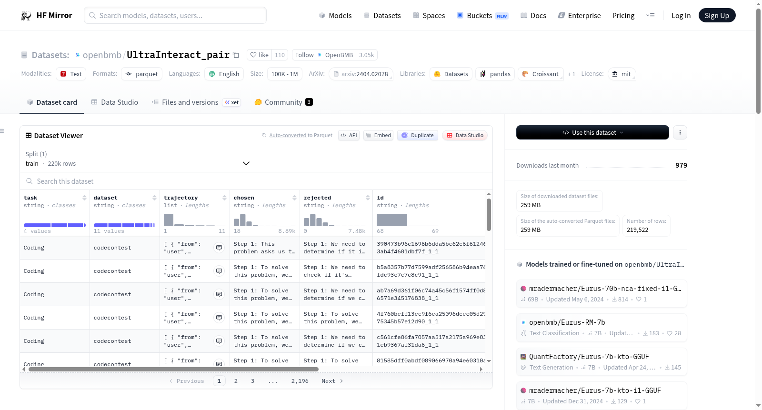This screenshot has width=762, height=410.
Task: Click the xet storage badge
Action: [232, 102]
